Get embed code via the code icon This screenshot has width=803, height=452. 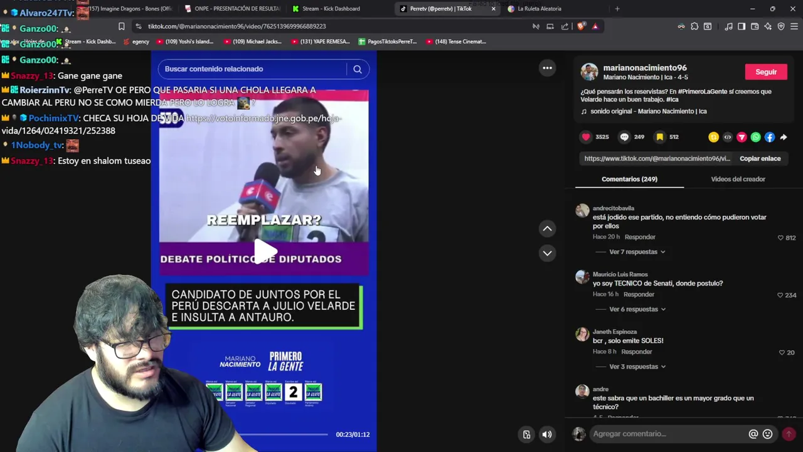(x=728, y=137)
